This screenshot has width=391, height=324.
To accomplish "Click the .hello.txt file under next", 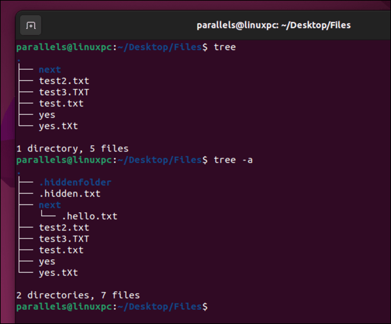I will click(x=89, y=216).
